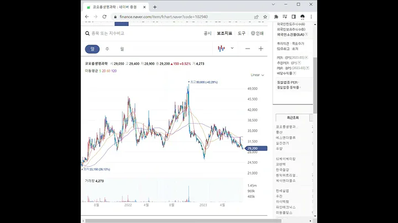
Task: Open the Linear scale dropdown
Action: click(x=258, y=75)
